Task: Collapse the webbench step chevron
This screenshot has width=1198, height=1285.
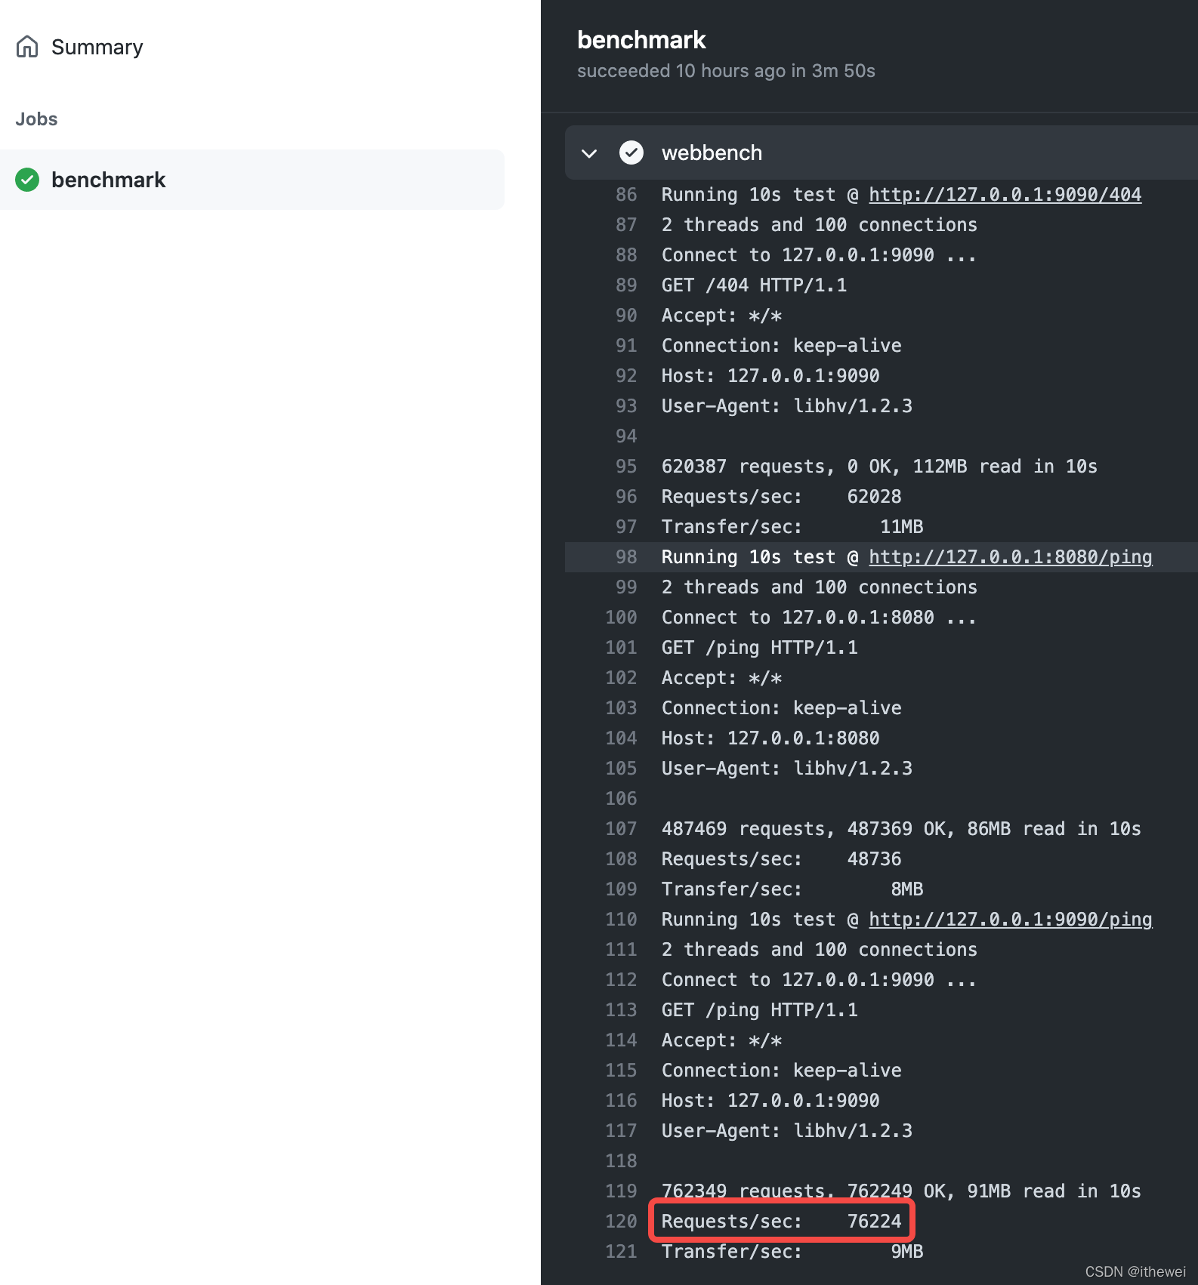Action: (590, 153)
